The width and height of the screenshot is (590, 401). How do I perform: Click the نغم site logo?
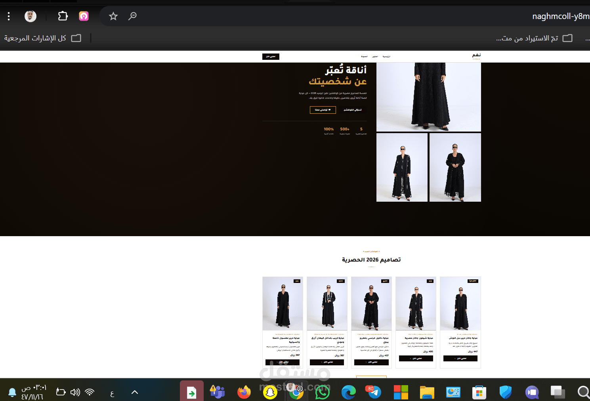tap(476, 55)
